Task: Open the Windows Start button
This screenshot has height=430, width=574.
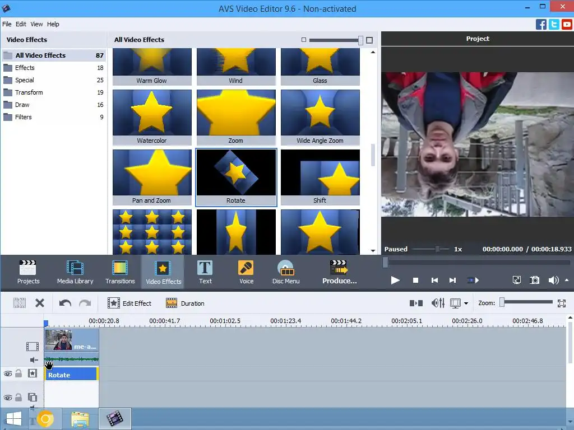Action: coord(13,419)
